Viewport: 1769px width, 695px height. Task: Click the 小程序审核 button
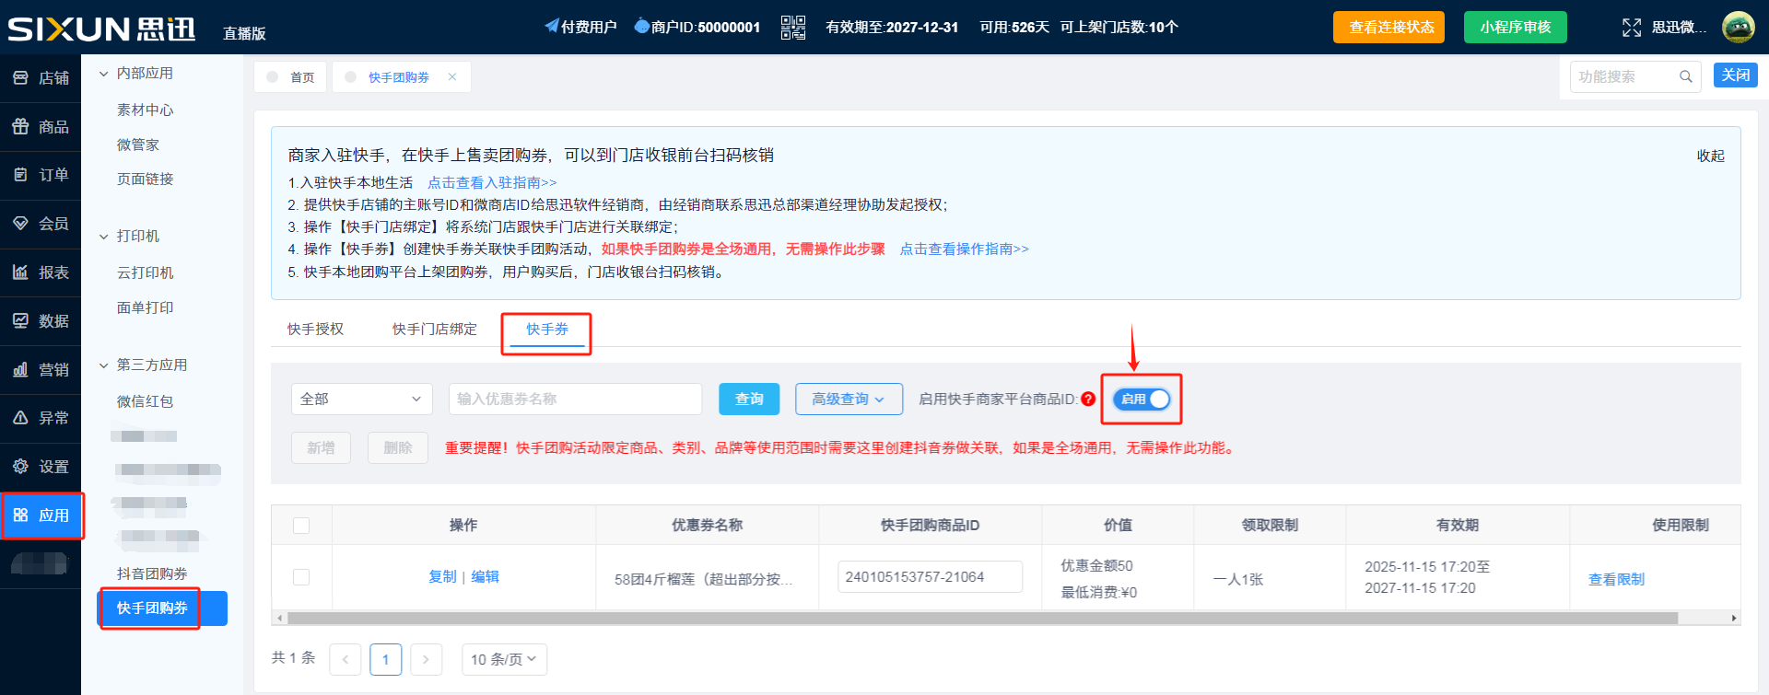1516,28
